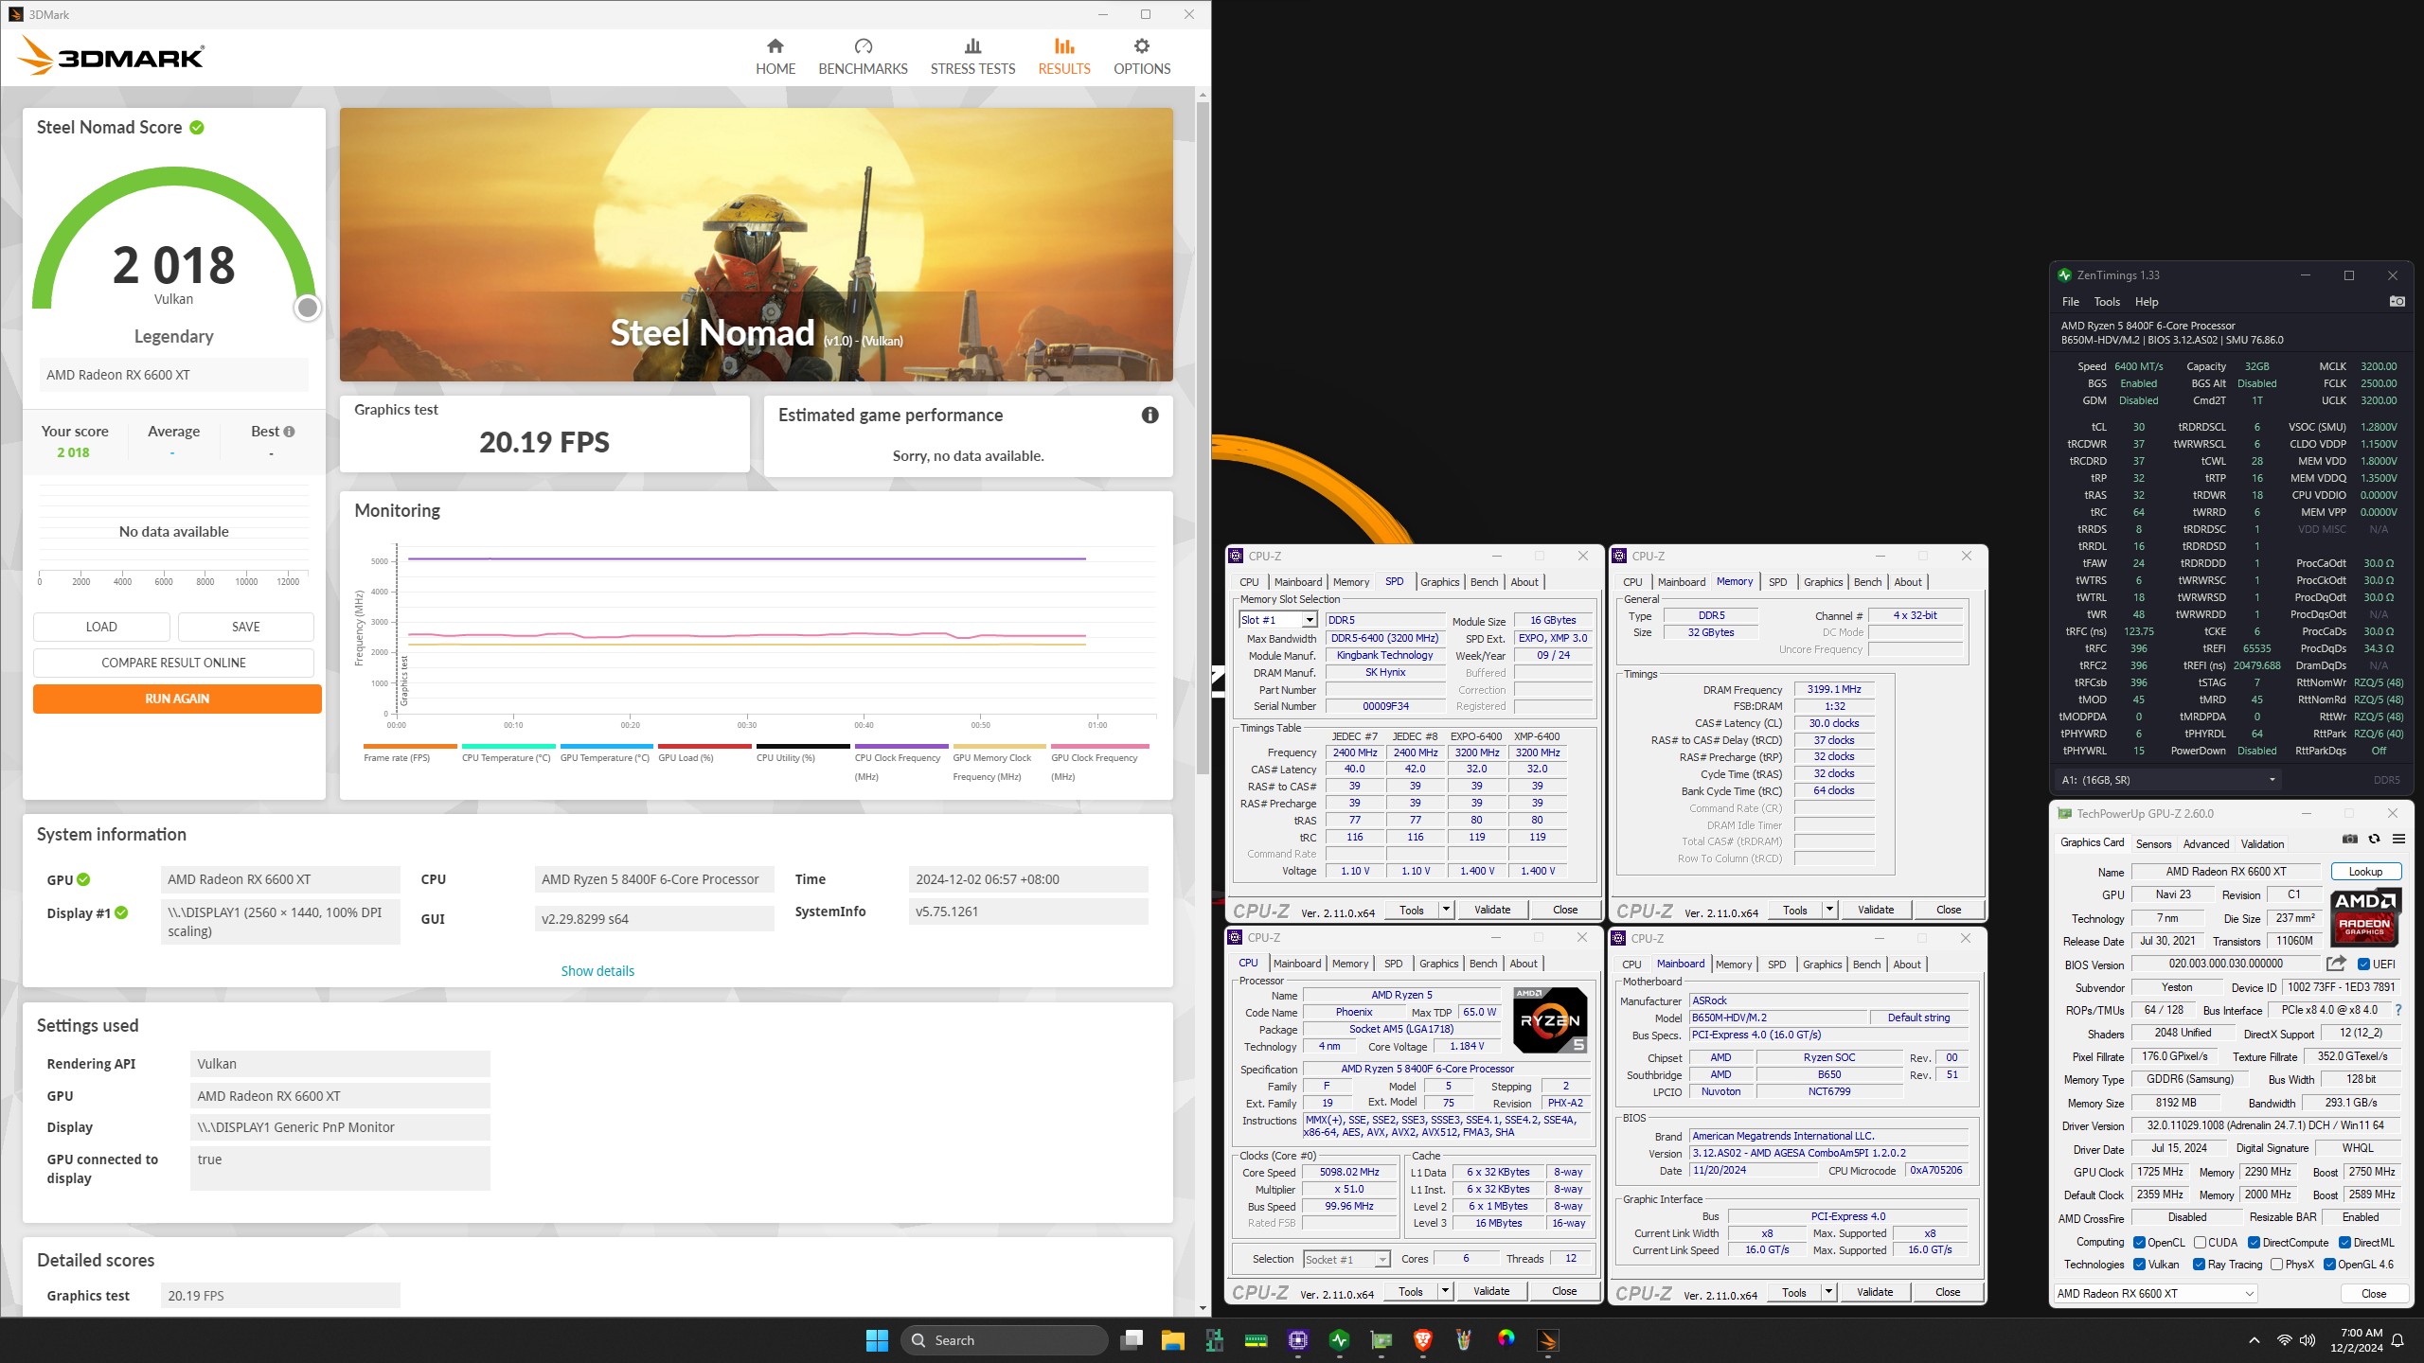Toggle the DirectCompute checkbox in GPU-Z
2424x1363 pixels.
coord(2255,1242)
